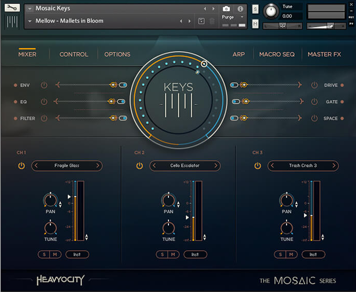The height and width of the screenshot is (292, 356).
Task: Click the ENV macro slider handle
Action: pyautogui.click(x=113, y=85)
